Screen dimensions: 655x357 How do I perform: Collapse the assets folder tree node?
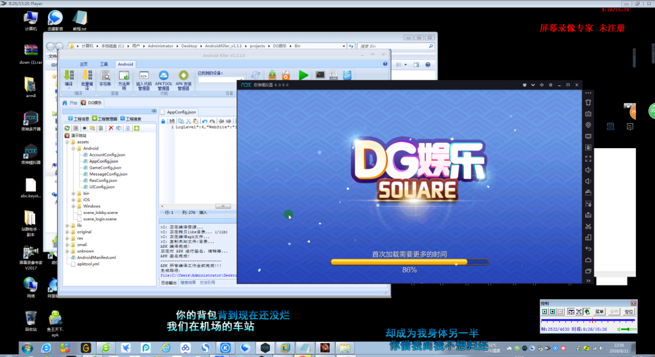click(67, 142)
